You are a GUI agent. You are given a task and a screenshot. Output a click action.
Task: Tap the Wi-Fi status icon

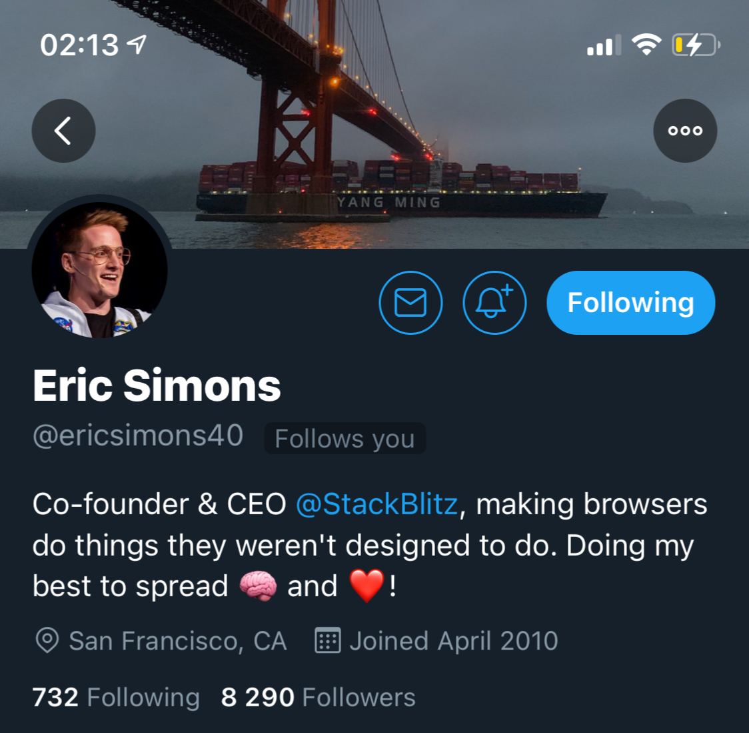coord(646,45)
